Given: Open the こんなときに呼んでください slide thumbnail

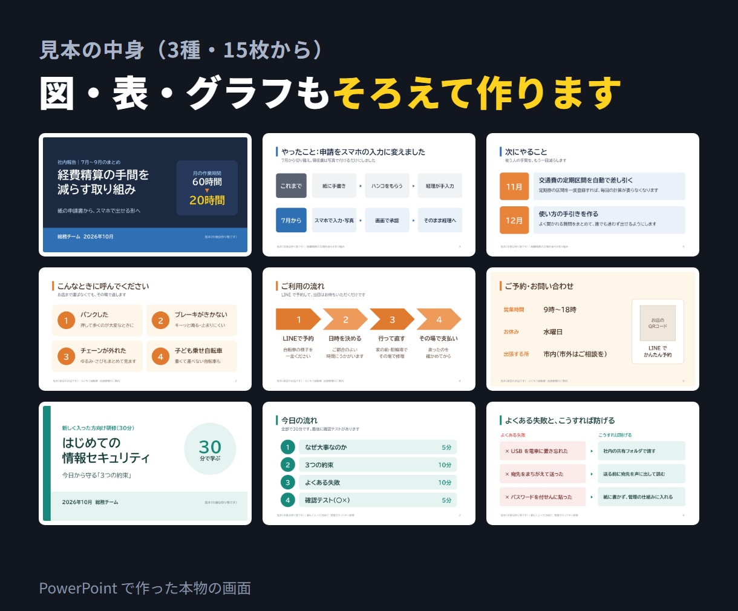Looking at the screenshot, I should (145, 329).
